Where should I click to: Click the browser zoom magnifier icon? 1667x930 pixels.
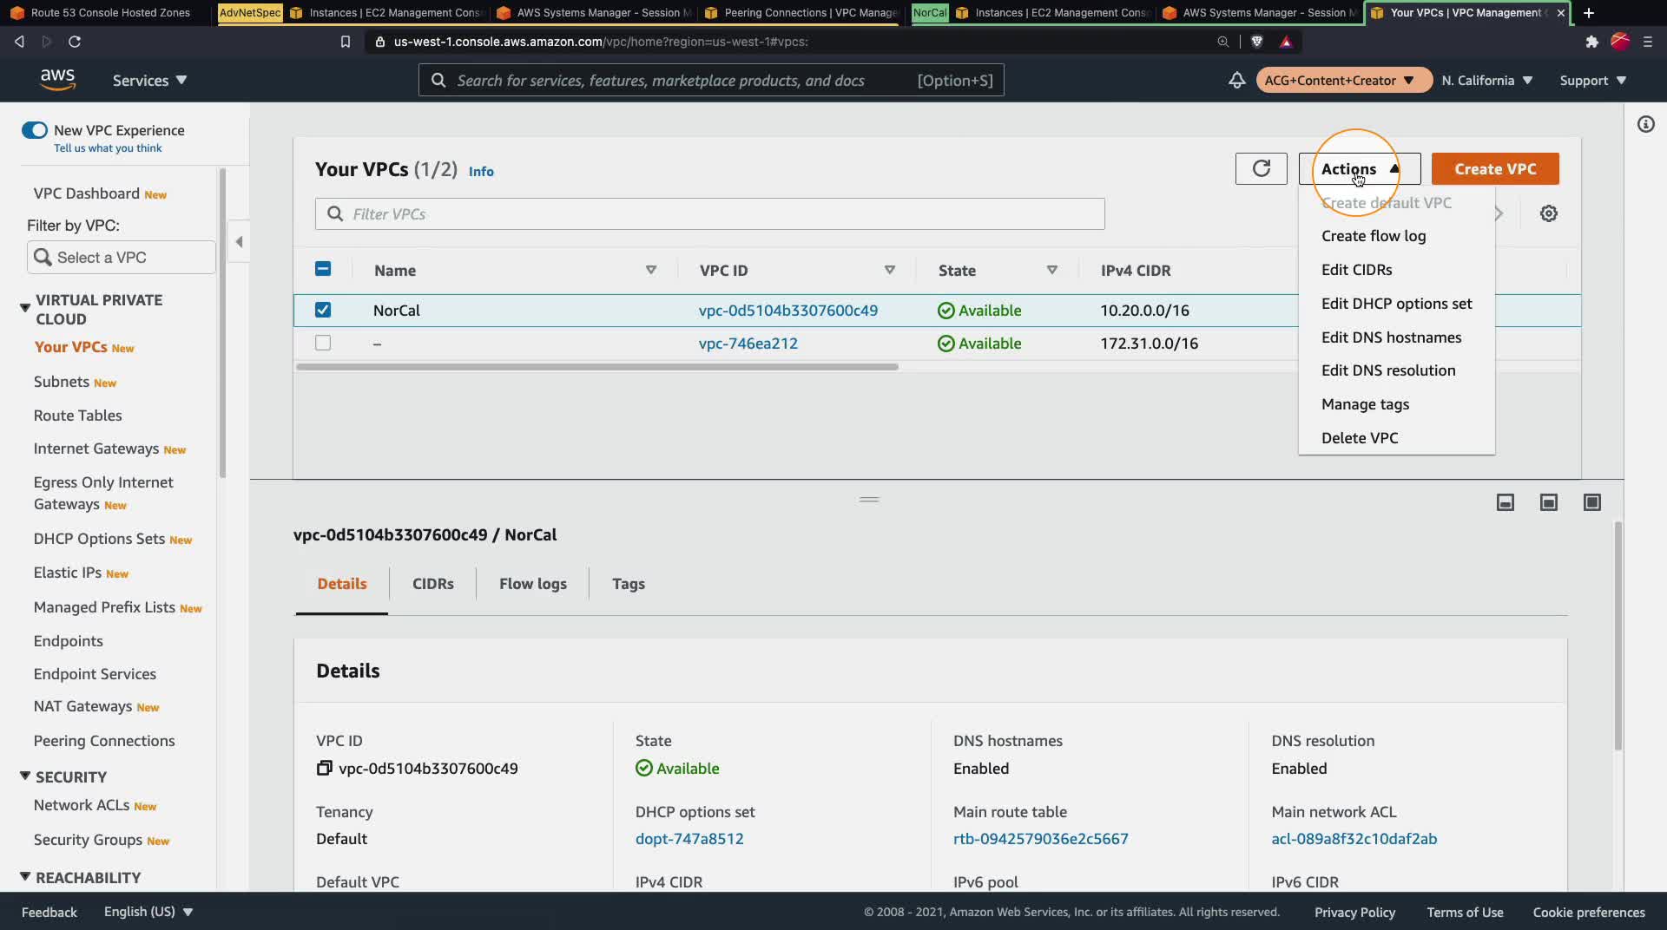[1222, 42]
